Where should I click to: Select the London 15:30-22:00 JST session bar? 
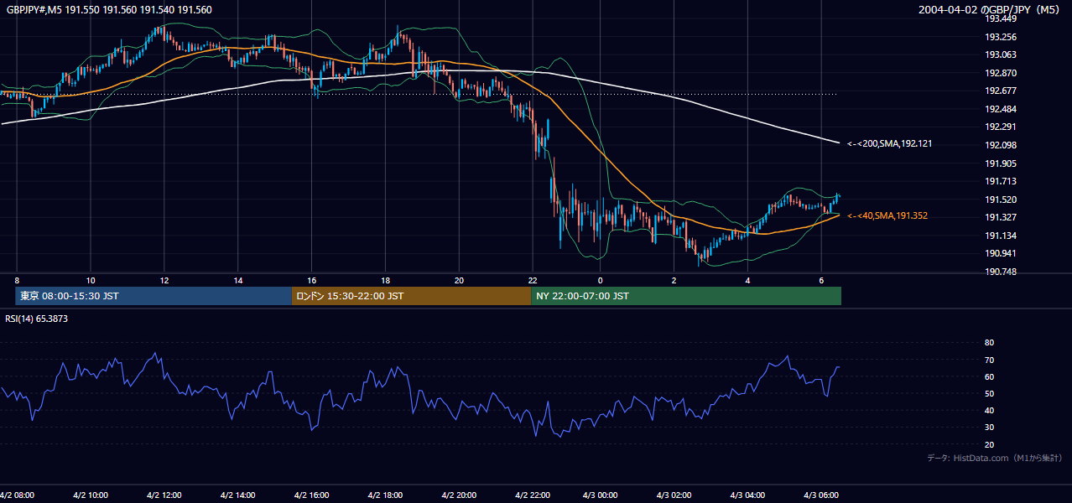click(411, 296)
